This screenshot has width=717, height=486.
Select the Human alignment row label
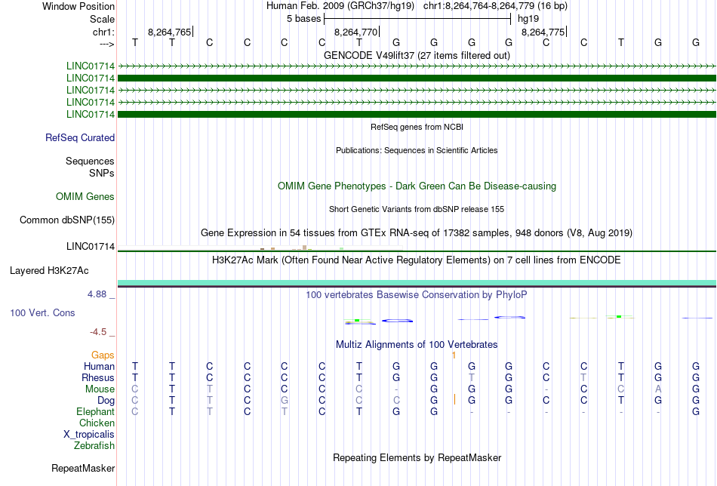tap(99, 366)
